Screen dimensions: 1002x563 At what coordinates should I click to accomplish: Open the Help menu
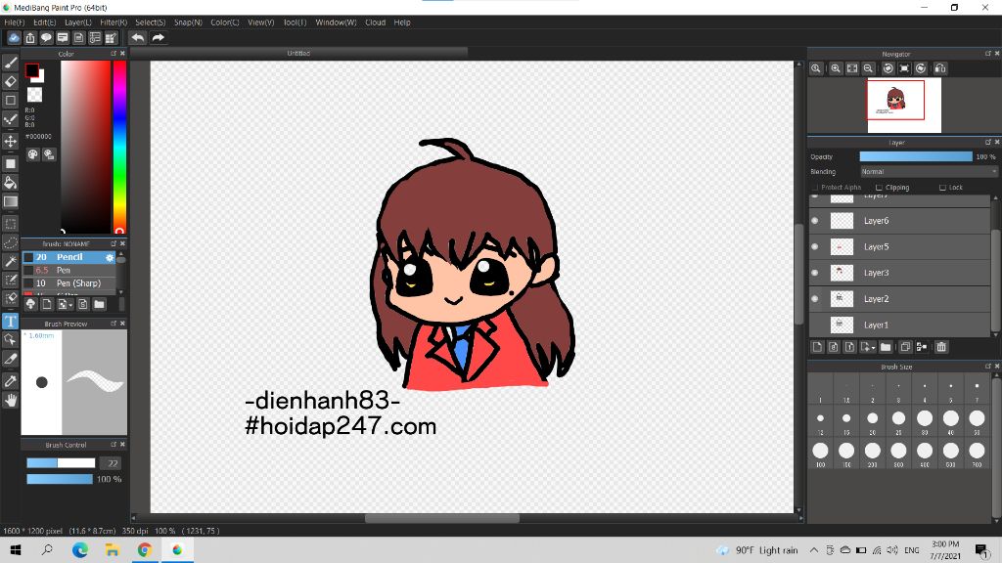click(x=402, y=22)
